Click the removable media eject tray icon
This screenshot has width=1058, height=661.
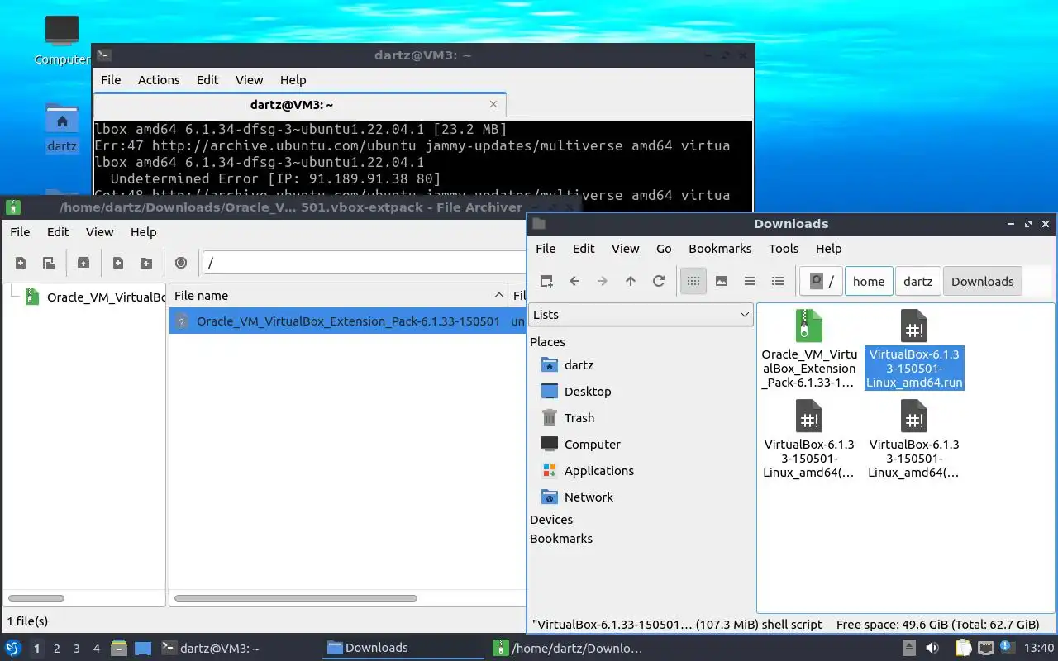click(x=908, y=648)
